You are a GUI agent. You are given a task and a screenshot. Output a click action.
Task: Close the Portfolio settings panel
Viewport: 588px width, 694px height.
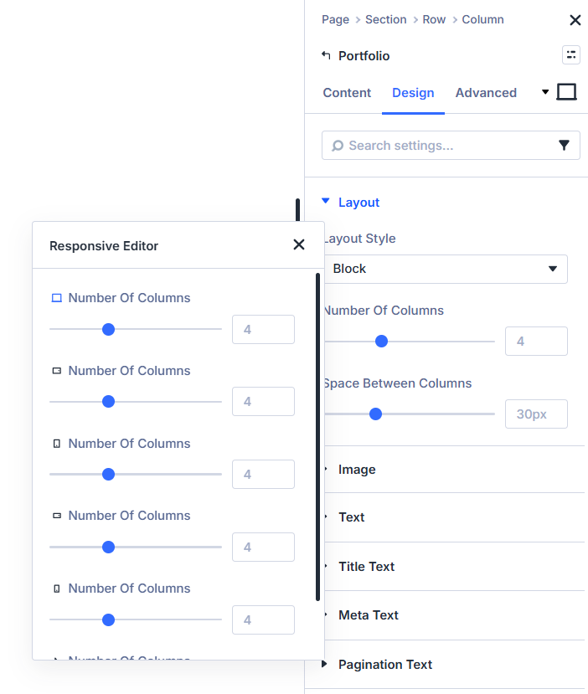click(x=575, y=20)
